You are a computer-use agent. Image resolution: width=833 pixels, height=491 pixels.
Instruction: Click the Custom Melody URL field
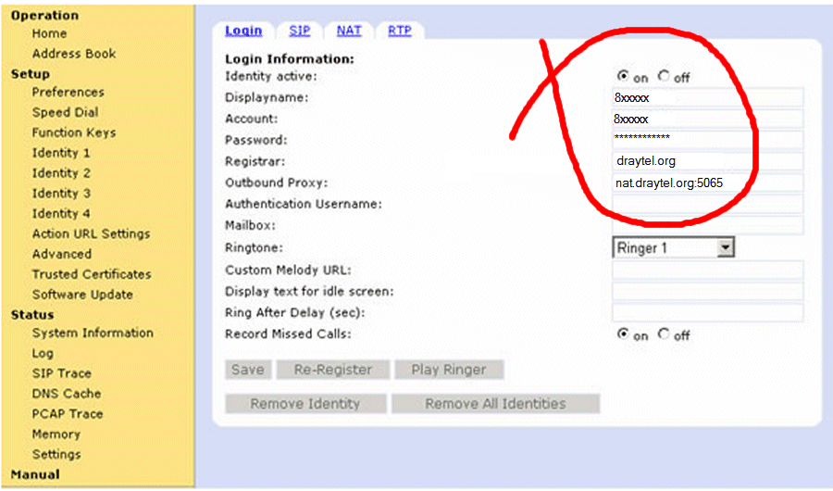pos(708,271)
